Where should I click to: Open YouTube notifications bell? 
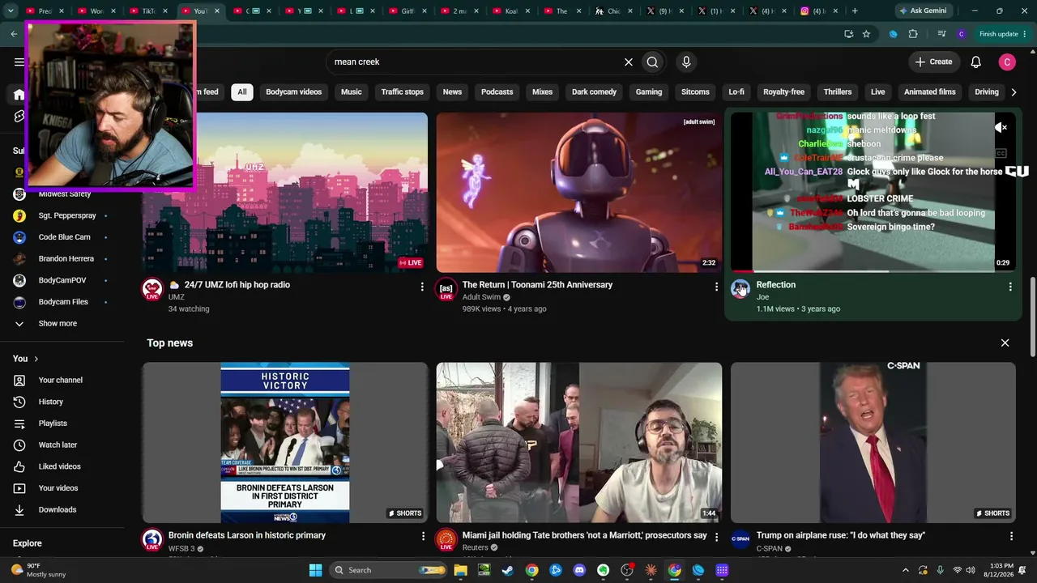(x=976, y=62)
